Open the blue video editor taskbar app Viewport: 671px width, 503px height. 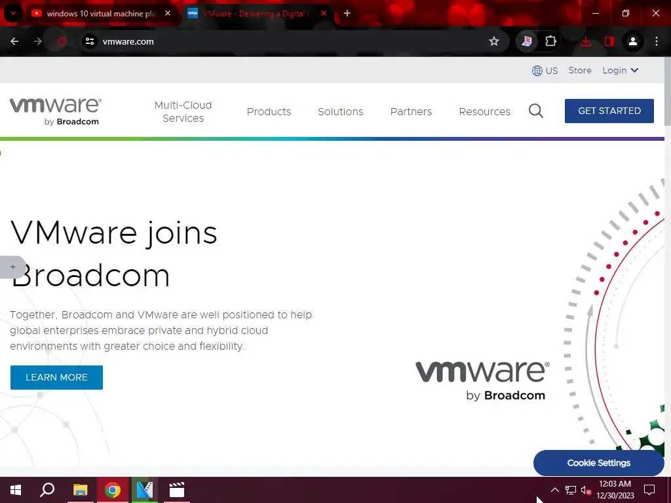145,490
